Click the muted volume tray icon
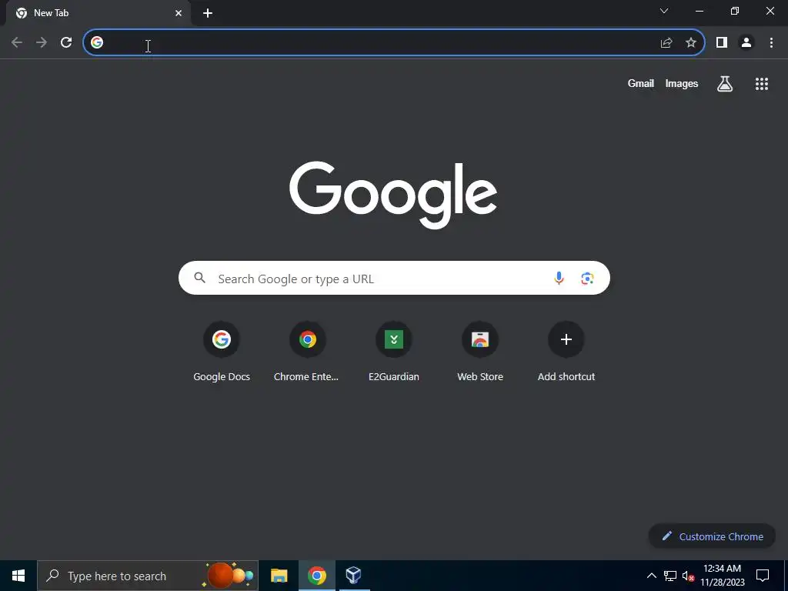 pyautogui.click(x=688, y=576)
